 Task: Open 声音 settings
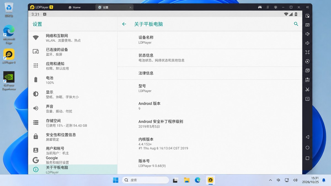(73, 109)
